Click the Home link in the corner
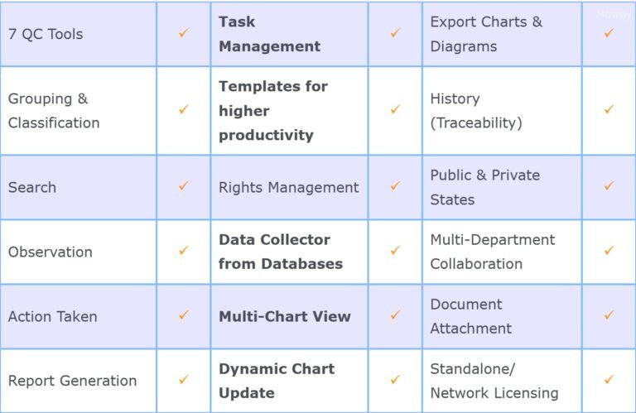 tap(614, 14)
